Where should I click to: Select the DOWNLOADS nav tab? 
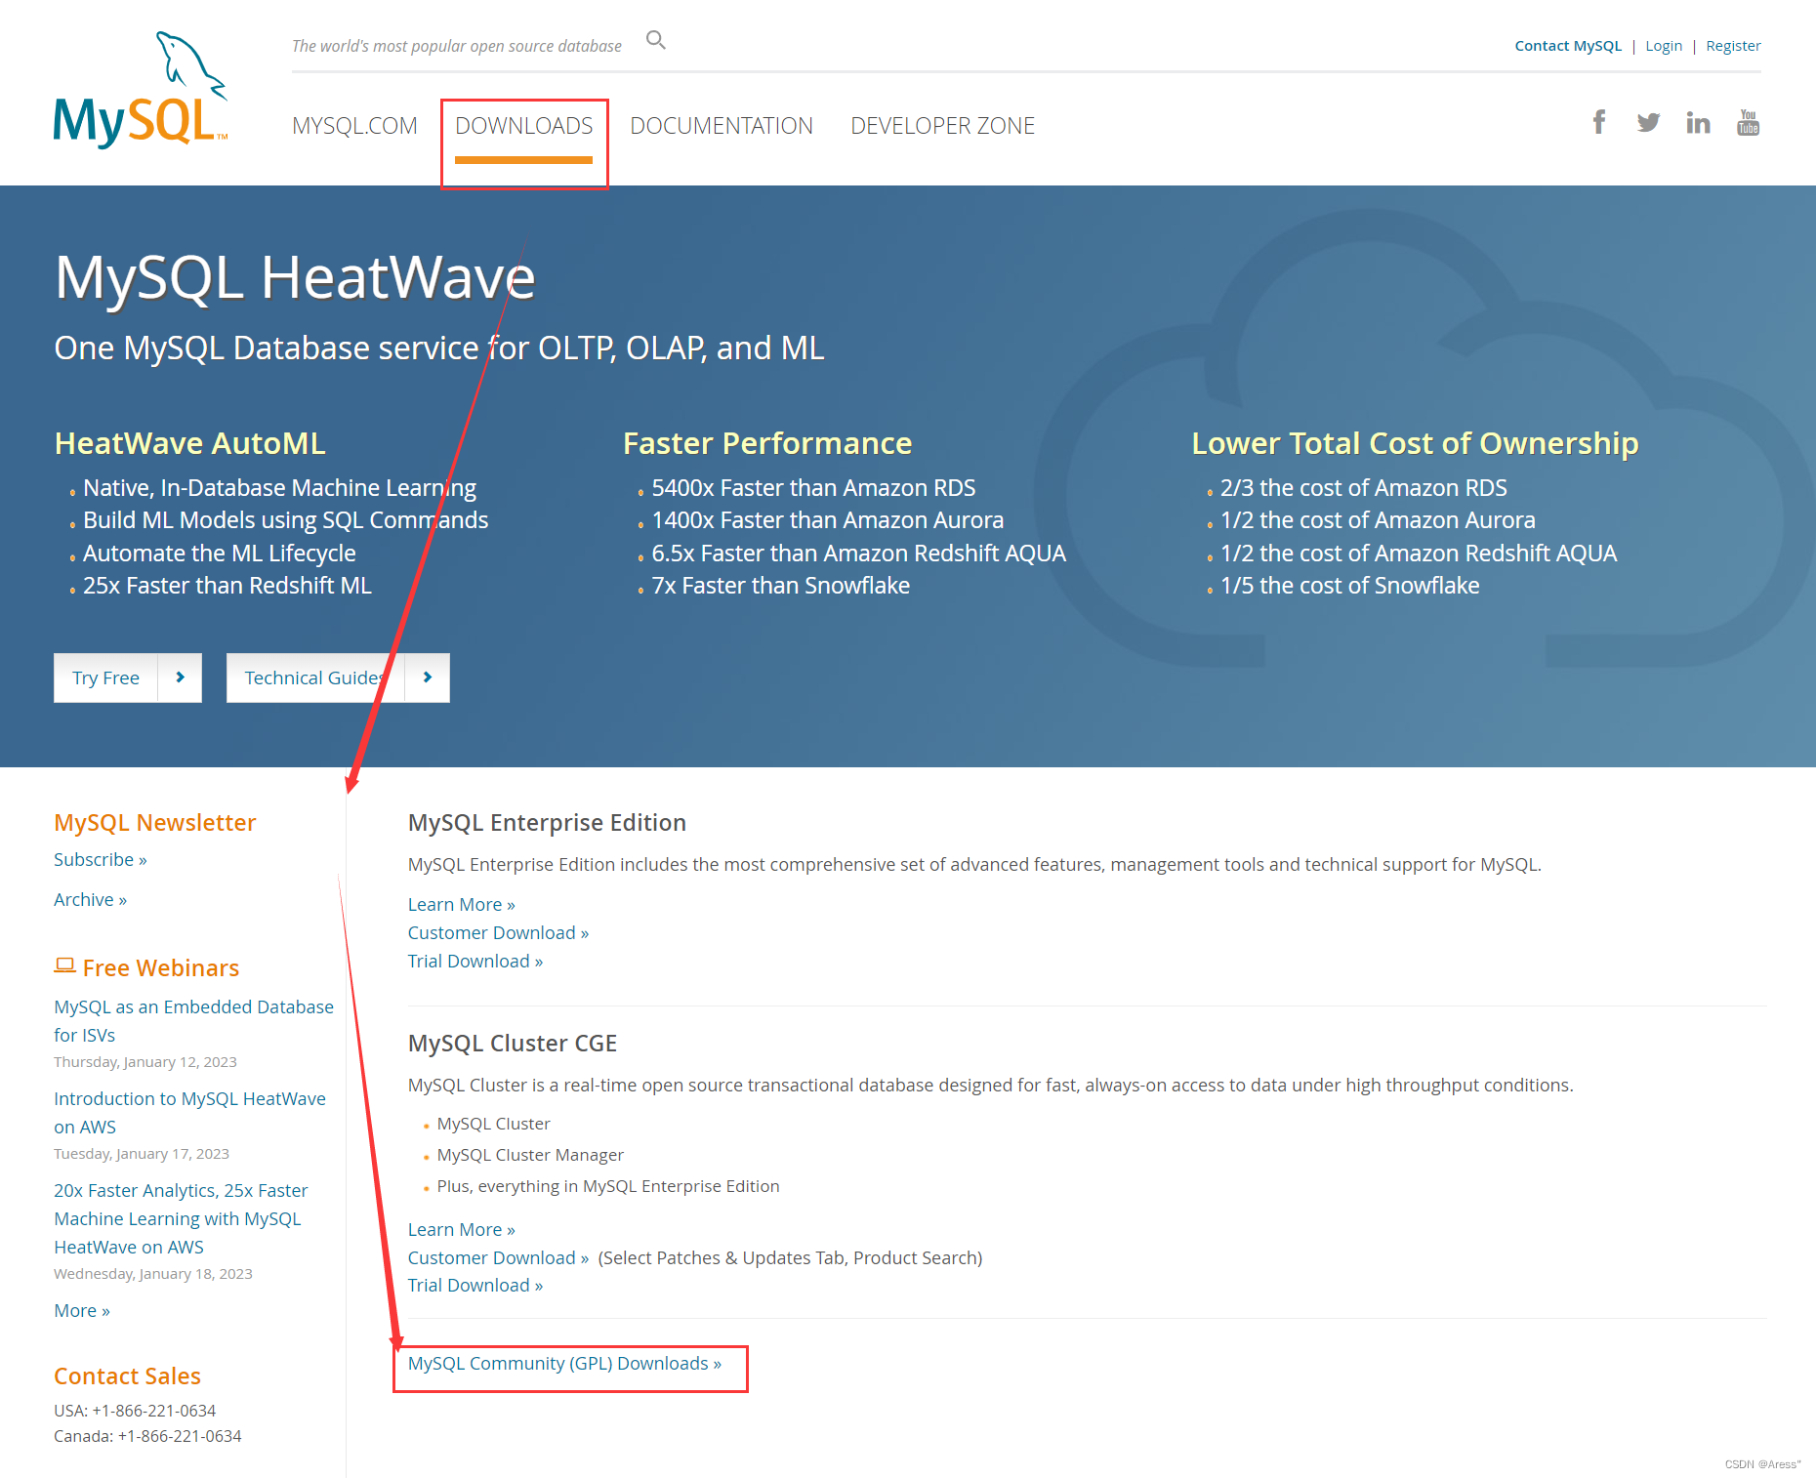[524, 126]
